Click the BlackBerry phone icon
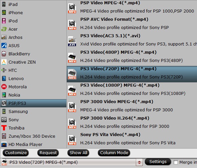 [x=4, y=54]
